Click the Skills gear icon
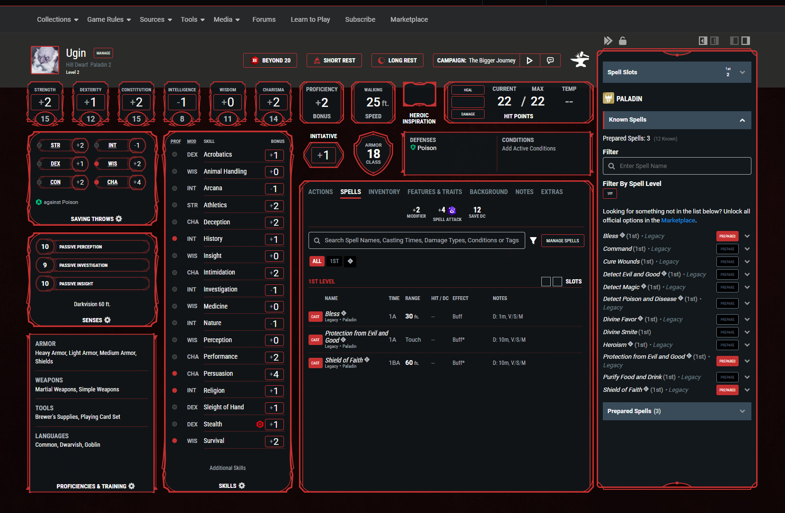The height and width of the screenshot is (513, 785). pos(242,486)
